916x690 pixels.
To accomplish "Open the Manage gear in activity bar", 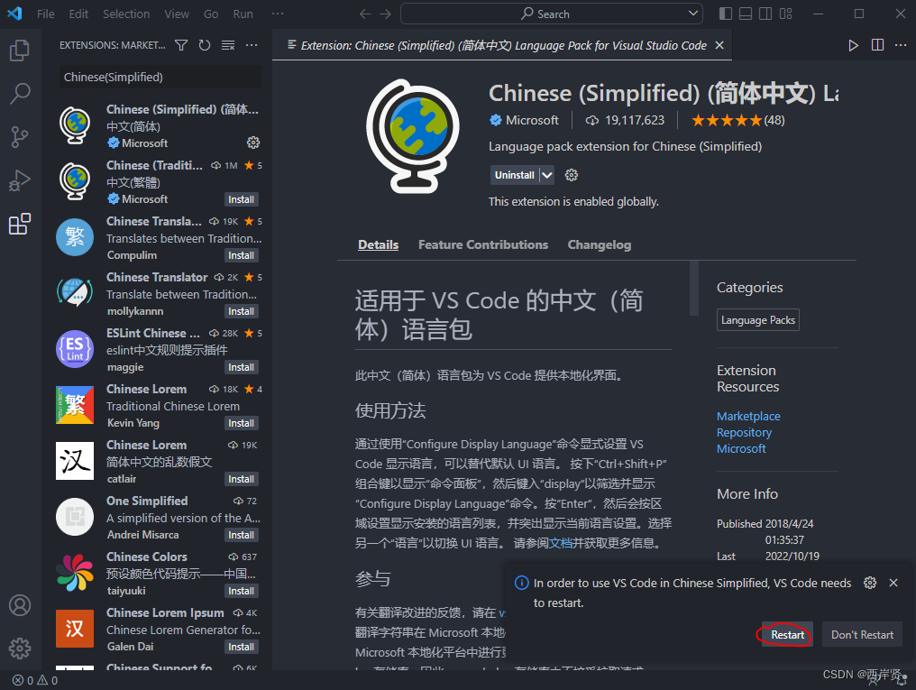I will 20,648.
